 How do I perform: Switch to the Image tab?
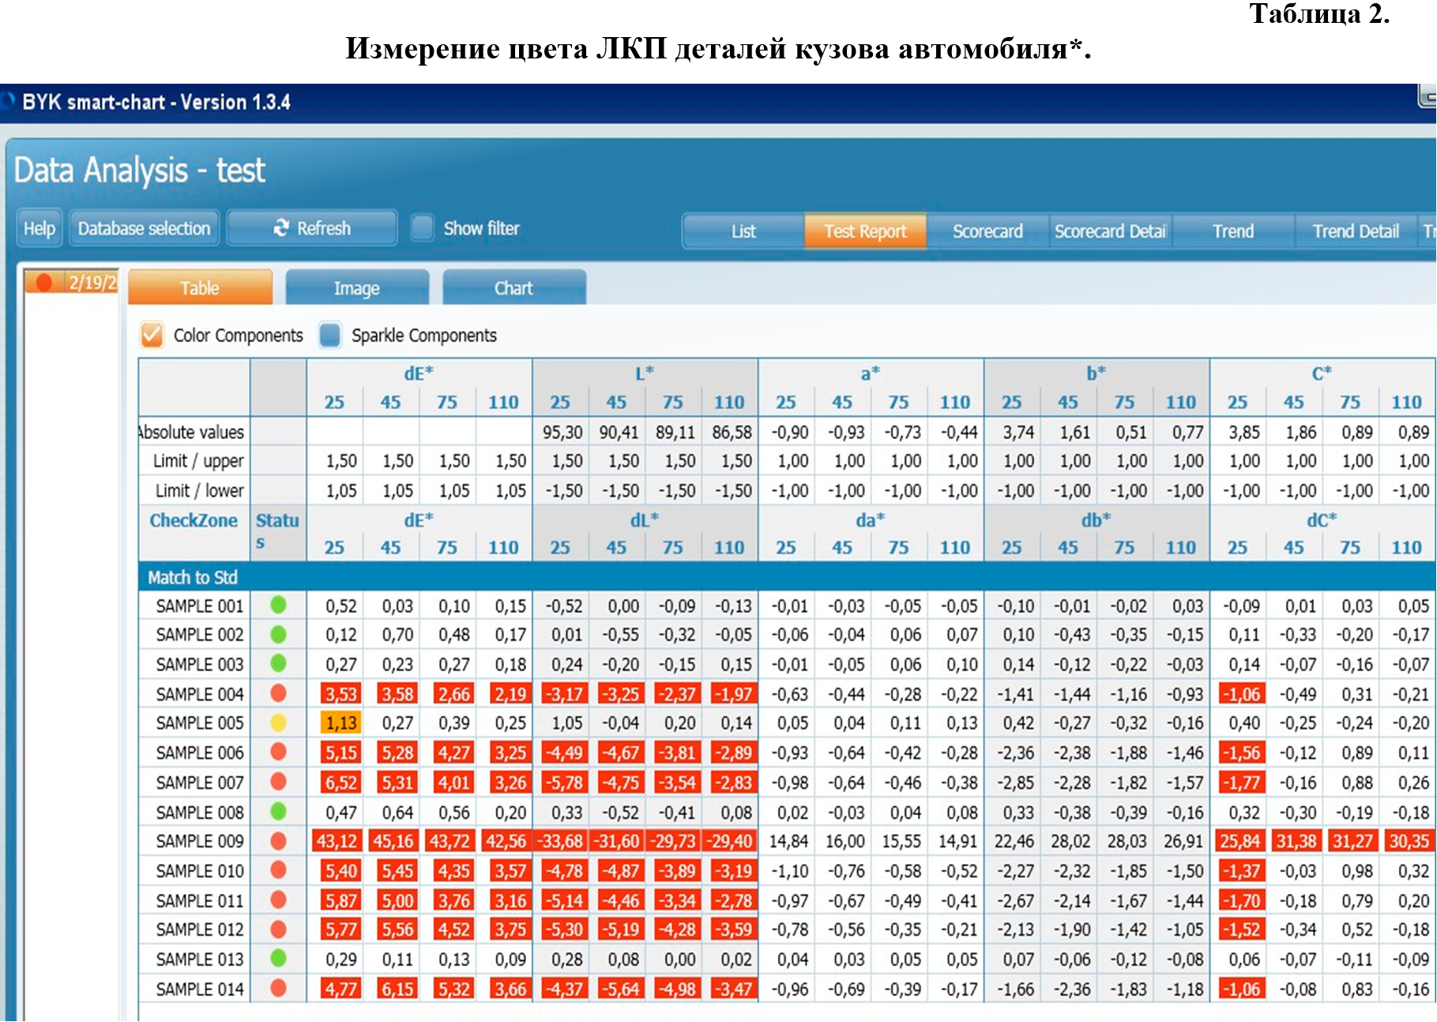[357, 287]
